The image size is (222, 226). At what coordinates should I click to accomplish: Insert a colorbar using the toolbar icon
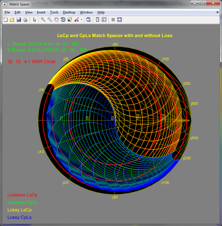click(x=97, y=20)
